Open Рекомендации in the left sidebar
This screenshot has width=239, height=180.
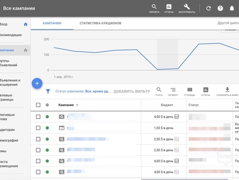click(11, 35)
